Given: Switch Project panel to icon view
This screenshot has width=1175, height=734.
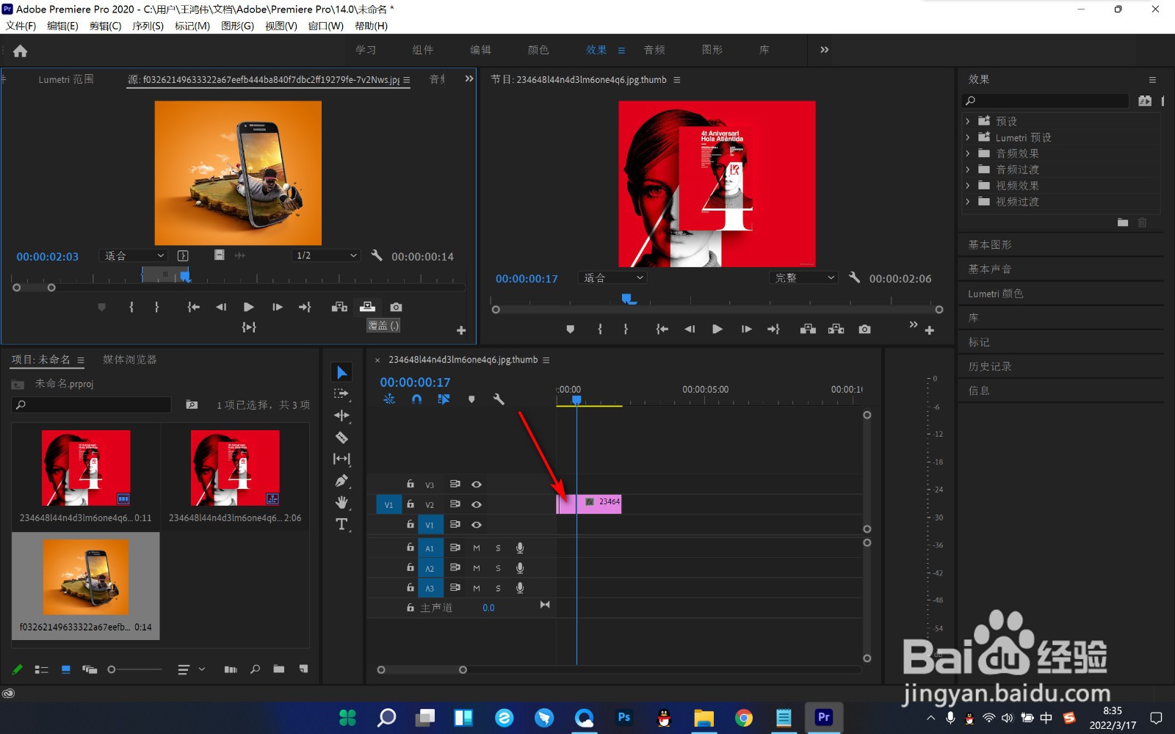Looking at the screenshot, I should pos(66,669).
